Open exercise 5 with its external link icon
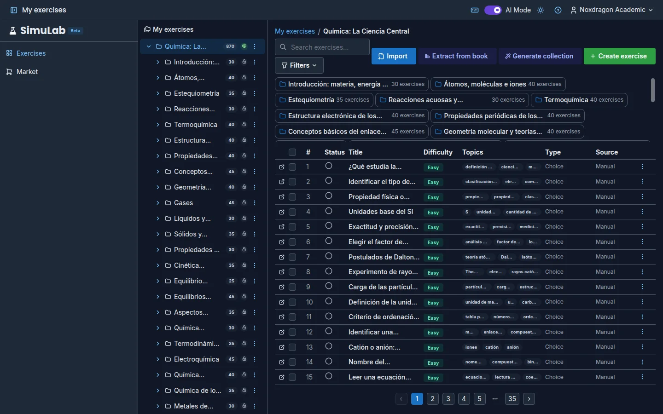Screen dimensions: 663x414 click(x=282, y=227)
